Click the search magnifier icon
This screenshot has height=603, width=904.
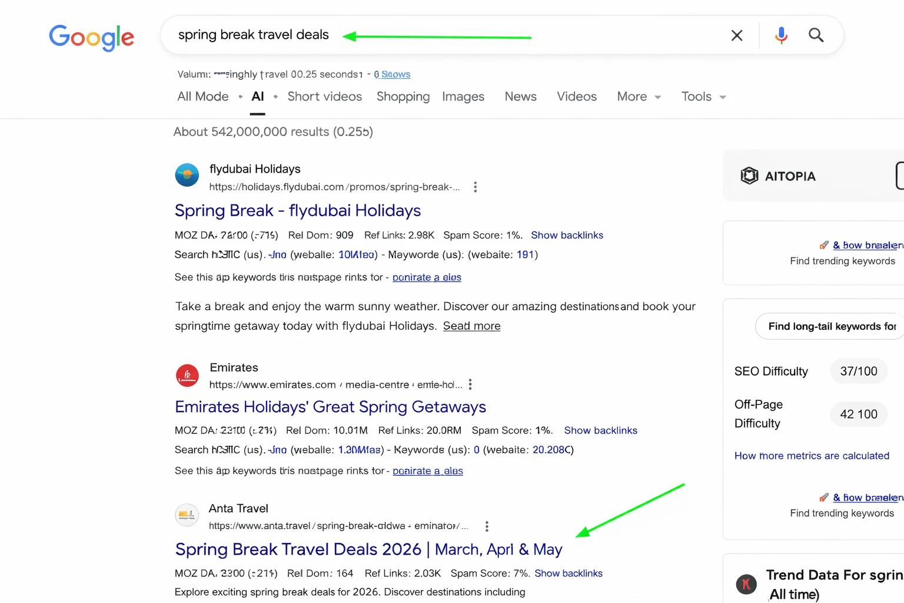(816, 35)
